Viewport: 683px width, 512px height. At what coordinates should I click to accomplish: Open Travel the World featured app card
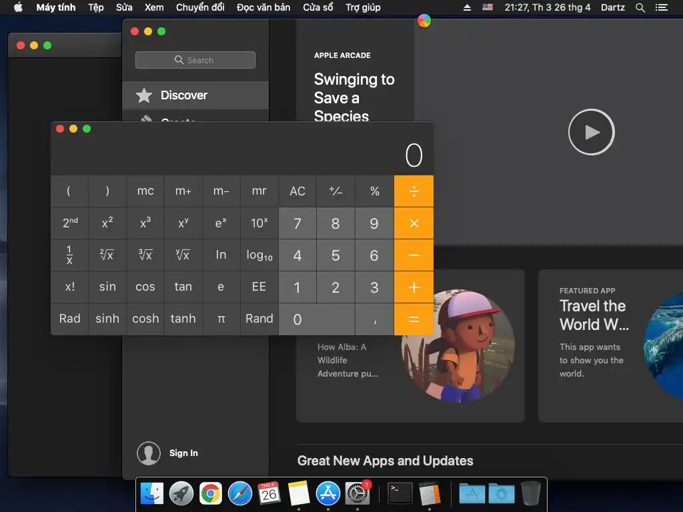[611, 346]
